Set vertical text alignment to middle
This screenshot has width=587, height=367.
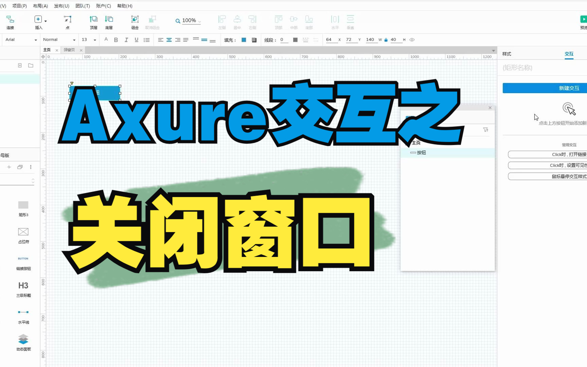[x=204, y=40]
